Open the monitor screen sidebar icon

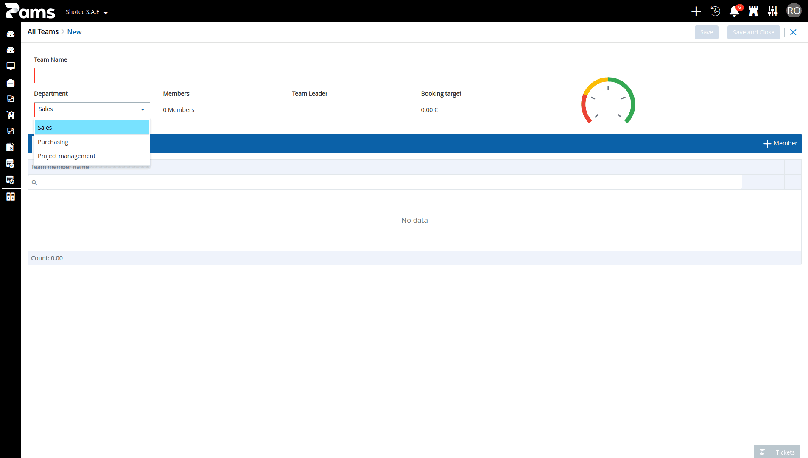(11, 66)
